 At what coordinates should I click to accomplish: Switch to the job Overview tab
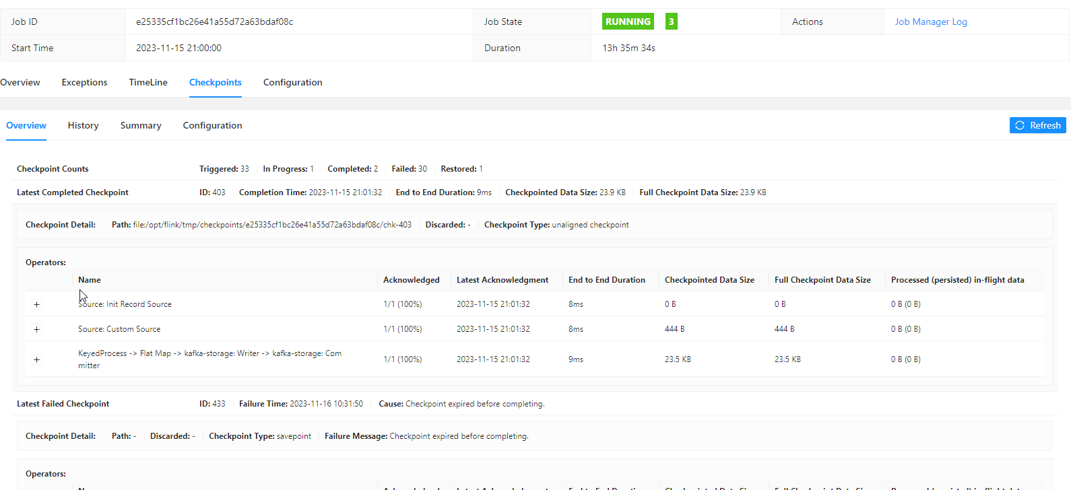pyautogui.click(x=20, y=82)
